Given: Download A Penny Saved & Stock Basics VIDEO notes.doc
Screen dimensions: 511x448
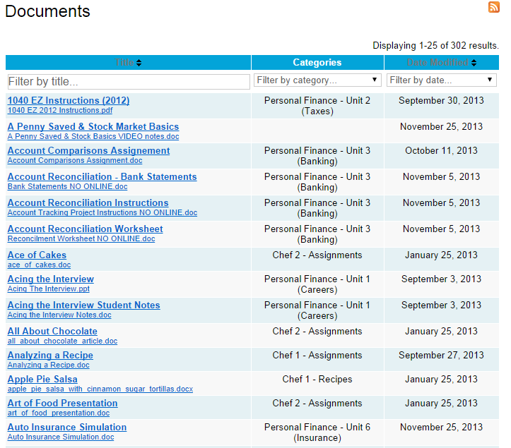Looking at the screenshot, I should [x=93, y=136].
